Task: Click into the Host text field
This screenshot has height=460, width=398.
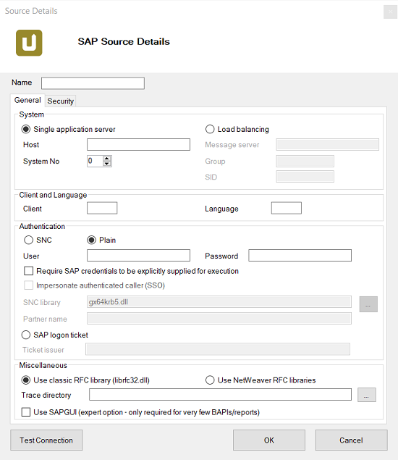Action: 139,145
